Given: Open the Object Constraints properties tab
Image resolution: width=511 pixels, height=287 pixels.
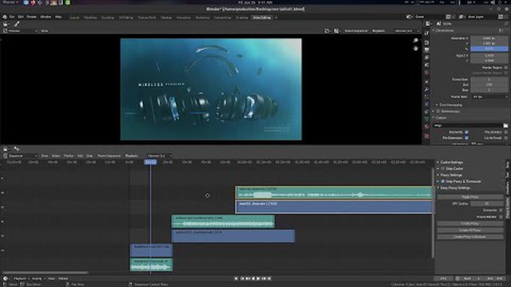Looking at the screenshot, I should (x=426, y=112).
